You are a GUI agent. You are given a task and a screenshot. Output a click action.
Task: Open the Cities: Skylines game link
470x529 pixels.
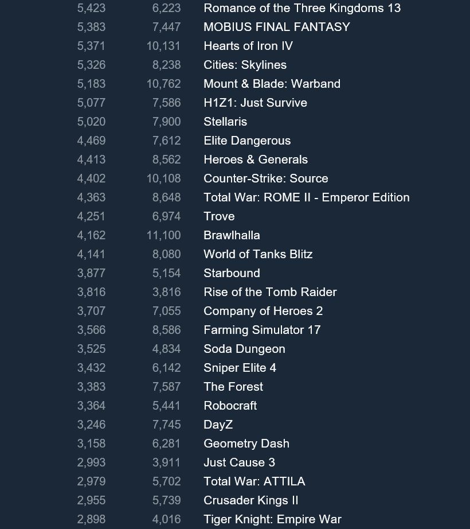coord(245,65)
